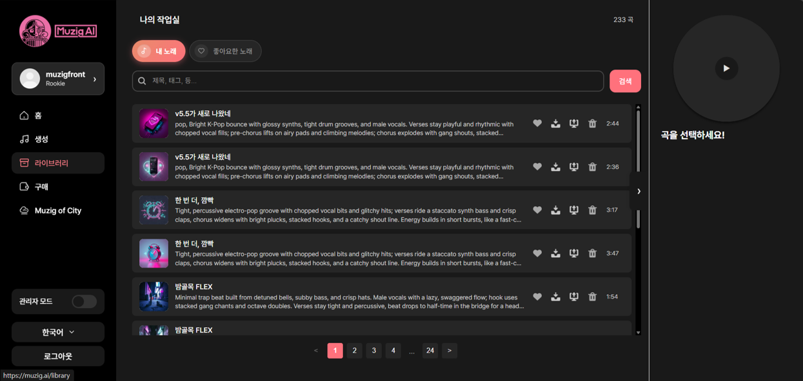Download the 2:36 song 'v5.5가 새로 나왔네'
Viewport: 803px width, 381px height.
pyautogui.click(x=555, y=166)
